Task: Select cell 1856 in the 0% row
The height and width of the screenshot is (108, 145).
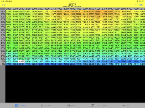Action: [60, 64]
